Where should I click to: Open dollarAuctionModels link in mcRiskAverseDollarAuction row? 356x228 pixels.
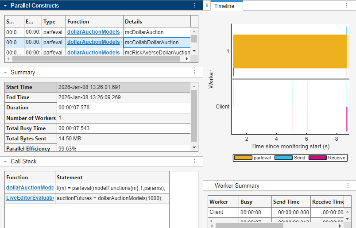coord(93,52)
